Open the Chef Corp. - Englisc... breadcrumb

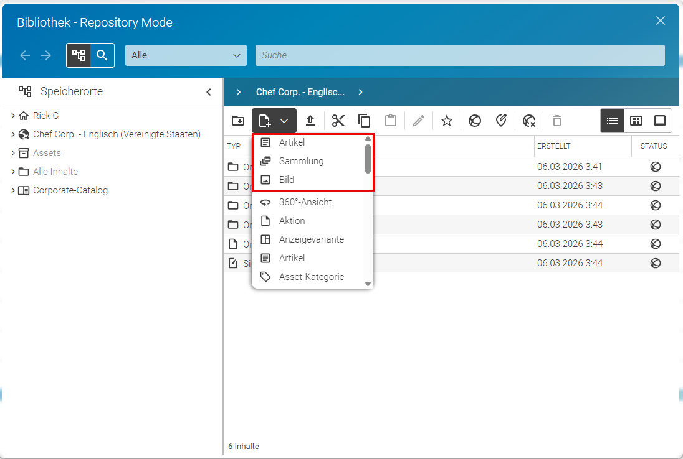(300, 91)
